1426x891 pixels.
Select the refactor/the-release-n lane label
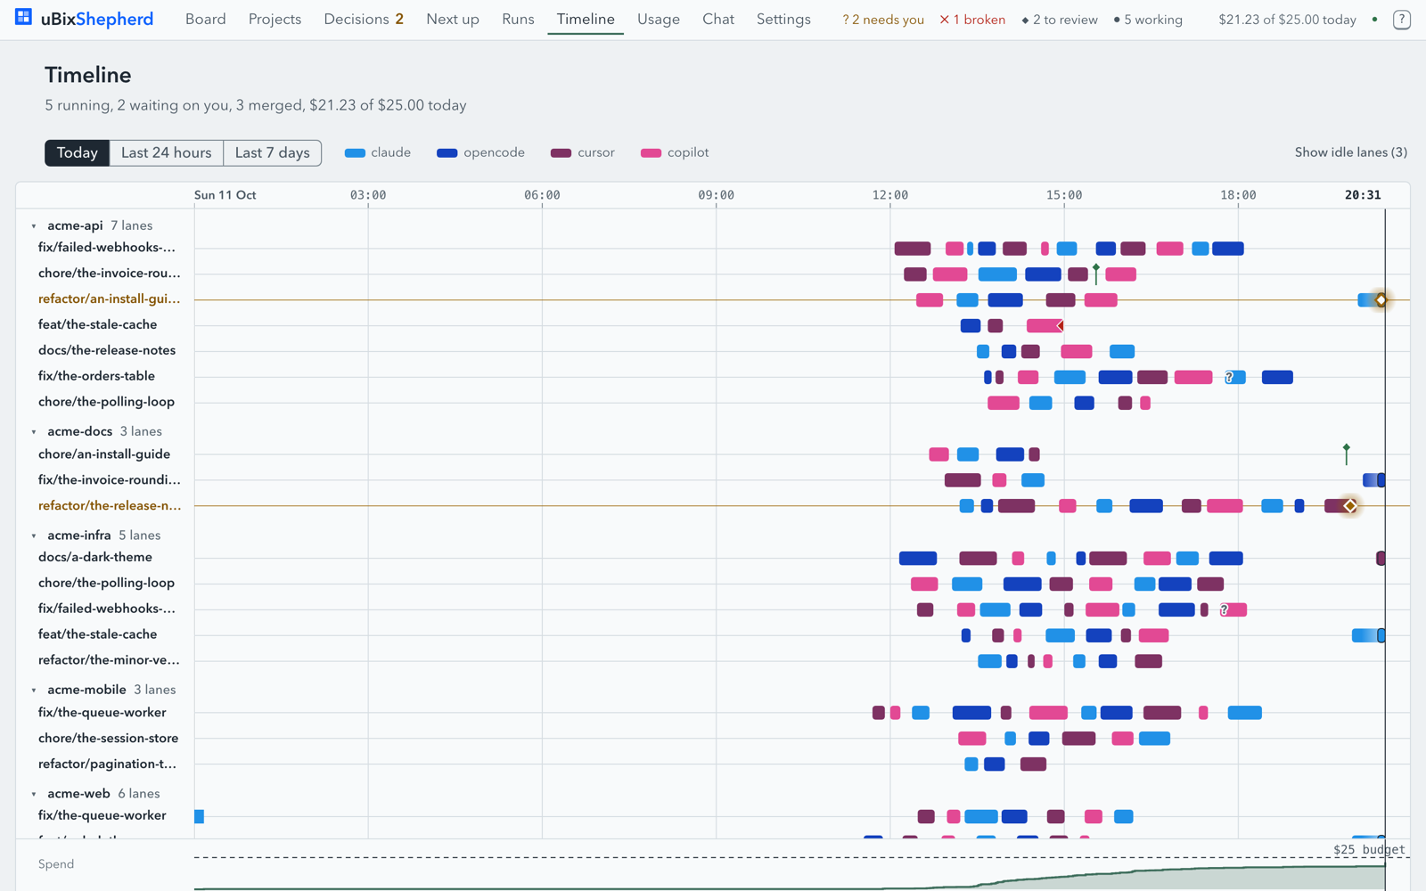click(x=110, y=506)
